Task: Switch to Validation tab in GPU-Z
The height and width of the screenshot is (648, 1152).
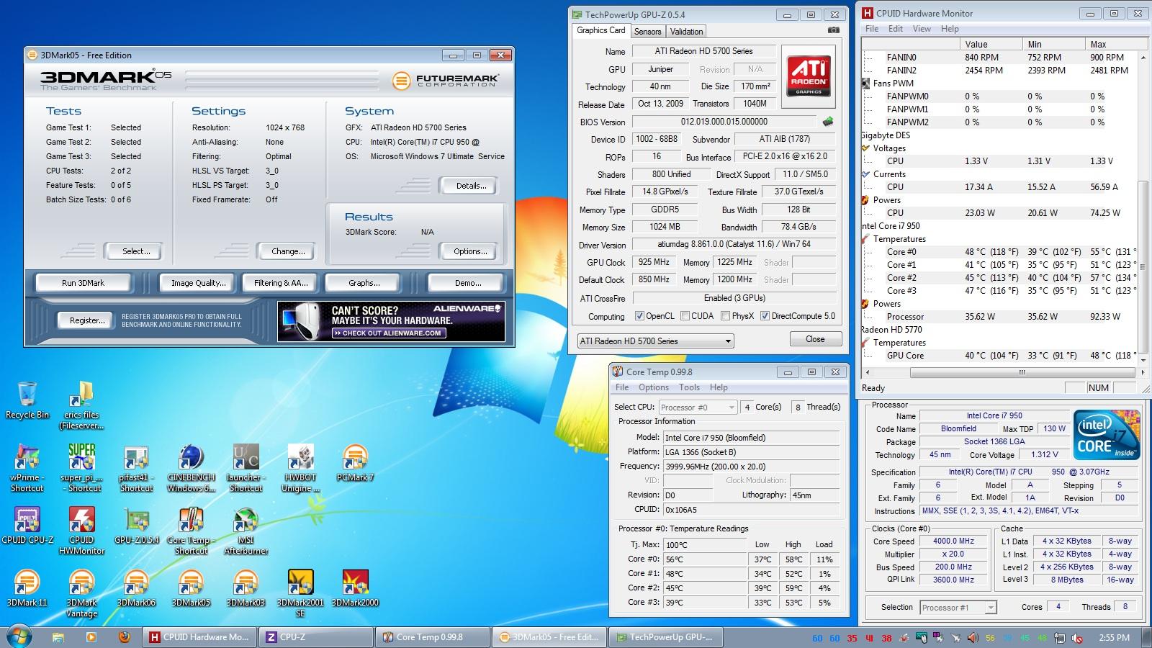Action: point(686,32)
